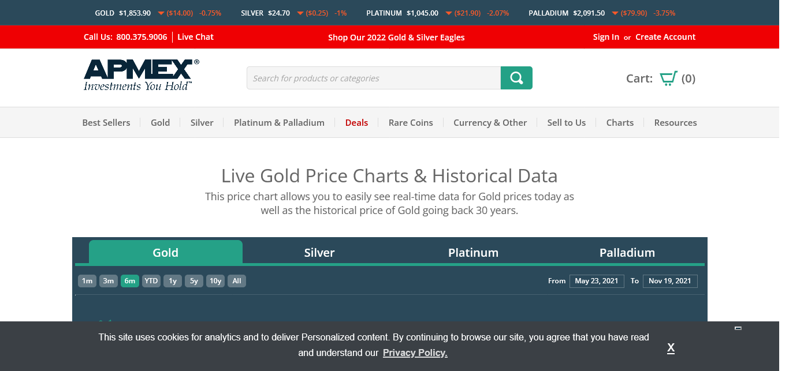The image size is (789, 371).
Task: Open the From date field
Action: coord(597,281)
